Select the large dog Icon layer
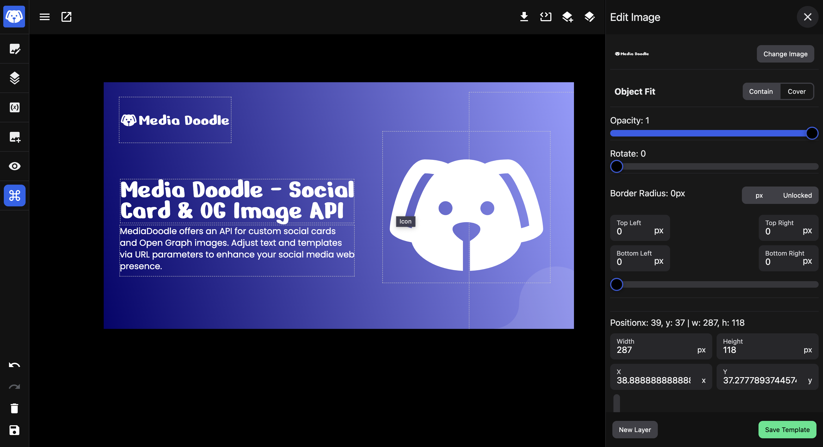 pos(466,207)
